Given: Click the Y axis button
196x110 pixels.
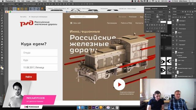Looking at the screenshot, I should click(34, 9).
